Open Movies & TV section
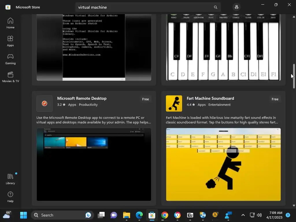Screen dimensions: 296x222 click(x=10, y=77)
